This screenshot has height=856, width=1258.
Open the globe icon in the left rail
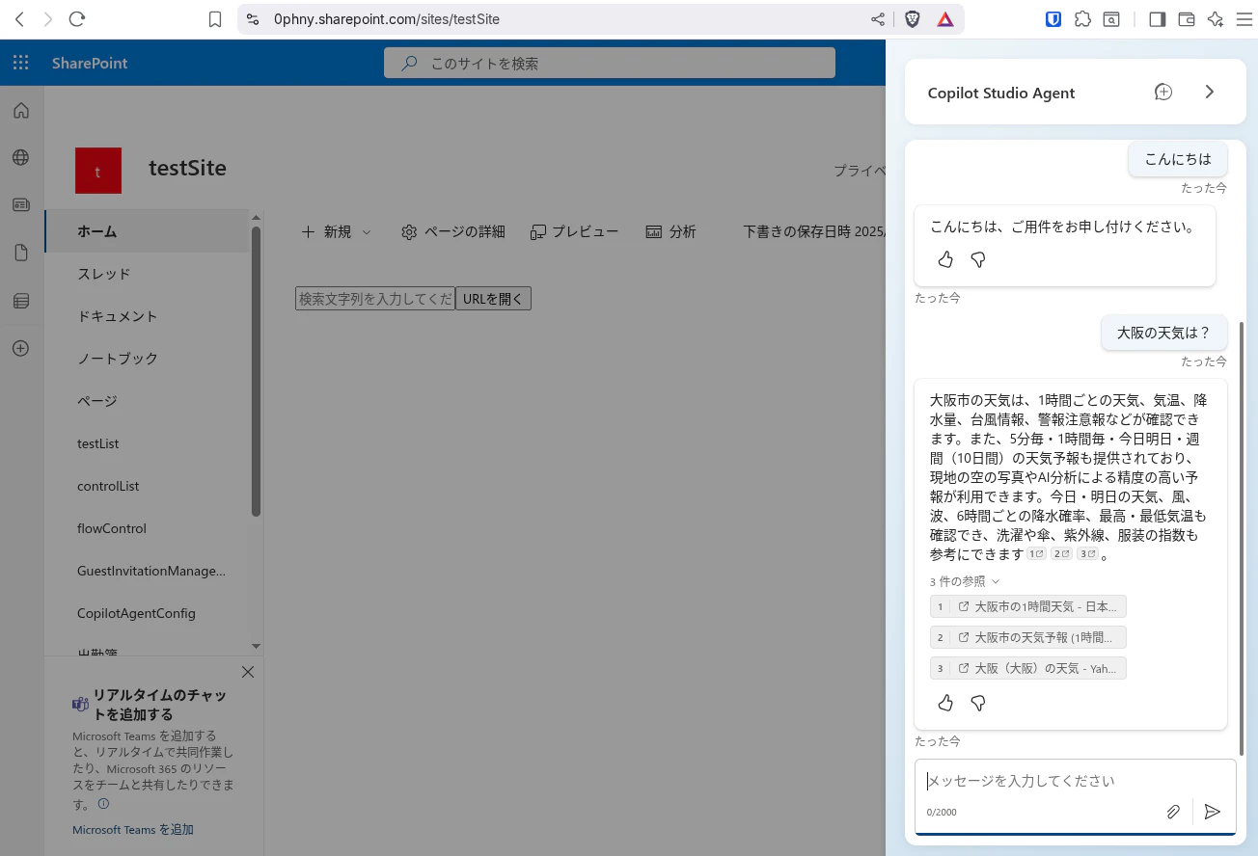pos(21,158)
